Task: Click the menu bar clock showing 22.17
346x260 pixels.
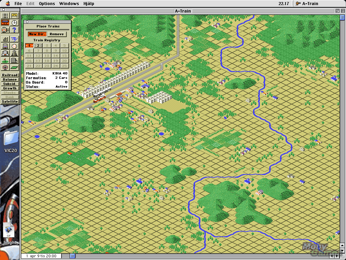Action: 283,3
